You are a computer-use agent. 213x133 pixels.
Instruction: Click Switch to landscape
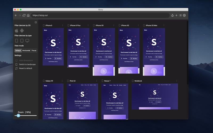point(25,64)
